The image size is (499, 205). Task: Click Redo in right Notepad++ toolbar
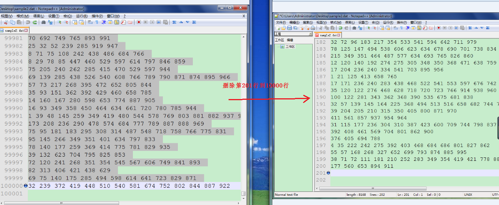[x=346, y=28]
